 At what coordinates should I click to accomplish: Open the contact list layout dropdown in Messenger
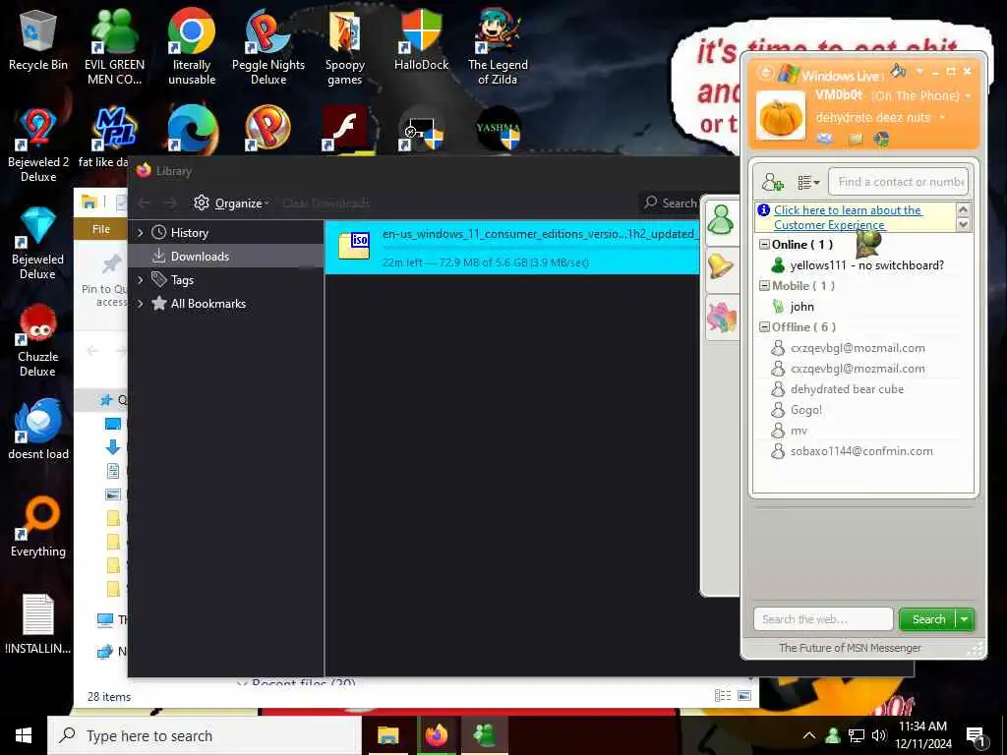808,182
